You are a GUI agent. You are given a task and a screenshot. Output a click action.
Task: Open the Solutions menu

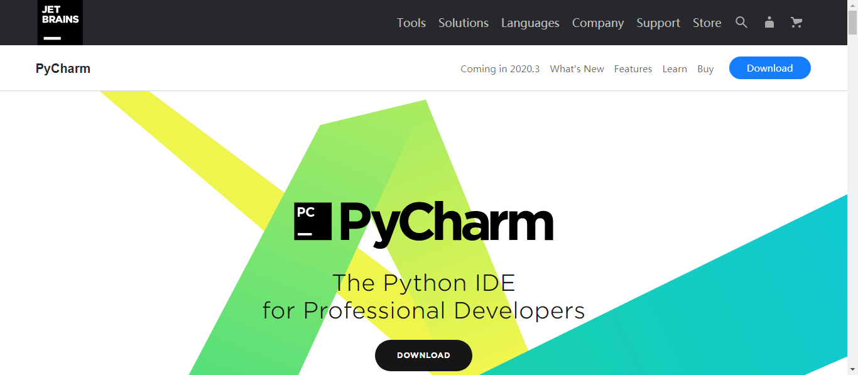[464, 23]
